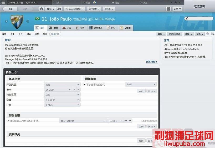Switch to the 报告 tab
The image size is (215, 148).
click(x=80, y=28)
